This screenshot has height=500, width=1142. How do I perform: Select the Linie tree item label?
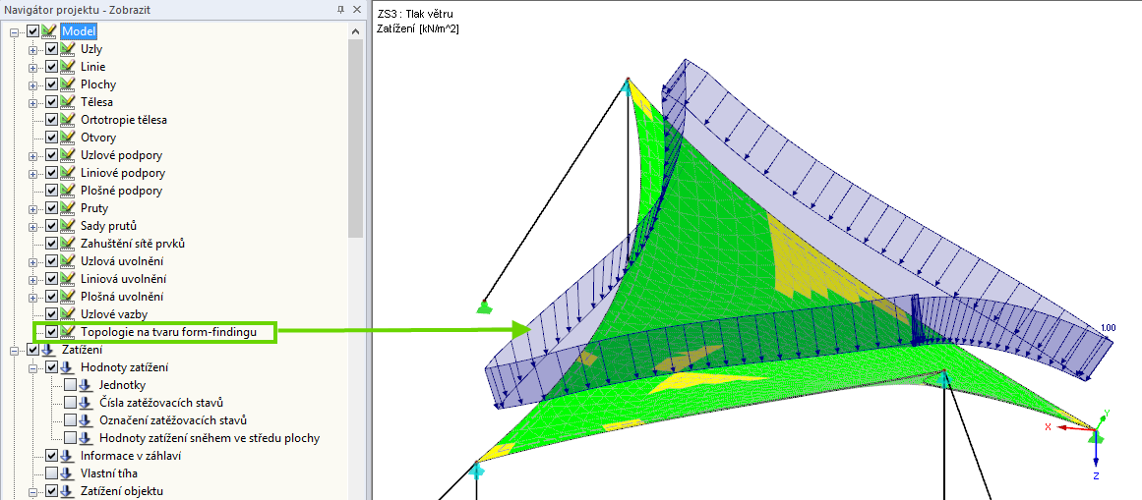point(93,67)
